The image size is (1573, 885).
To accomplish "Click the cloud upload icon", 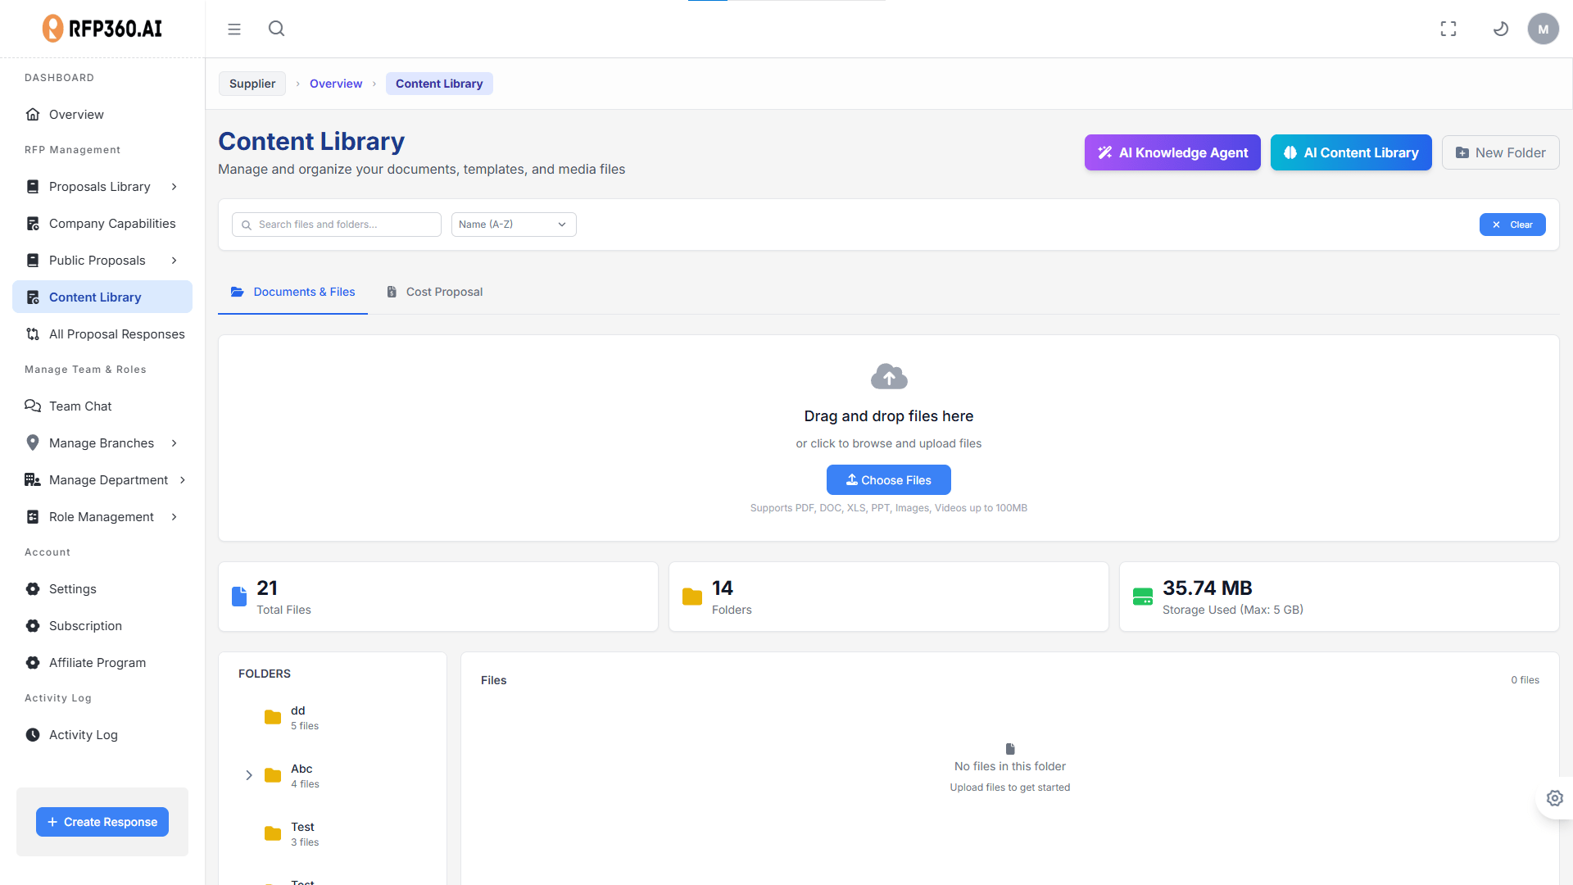I will click(889, 377).
